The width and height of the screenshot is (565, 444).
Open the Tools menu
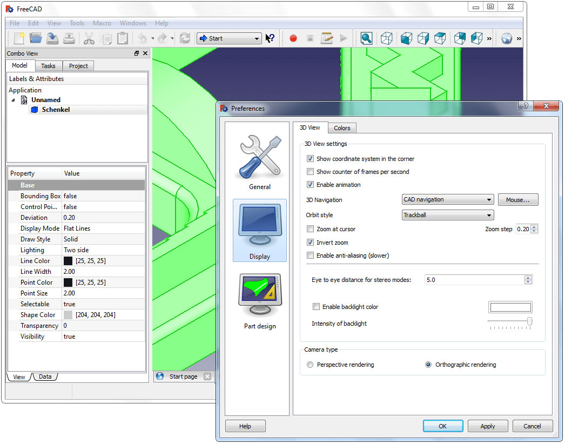[x=77, y=23]
